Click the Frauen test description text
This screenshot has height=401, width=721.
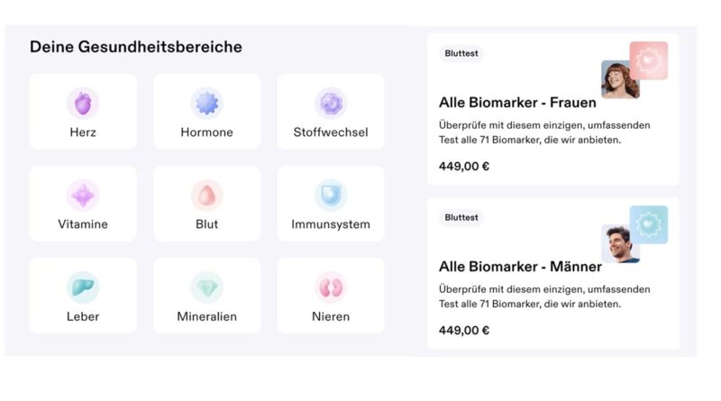(544, 132)
